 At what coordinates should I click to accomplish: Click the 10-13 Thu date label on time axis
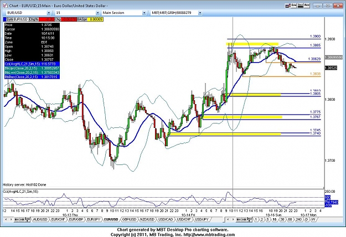pos(70,215)
